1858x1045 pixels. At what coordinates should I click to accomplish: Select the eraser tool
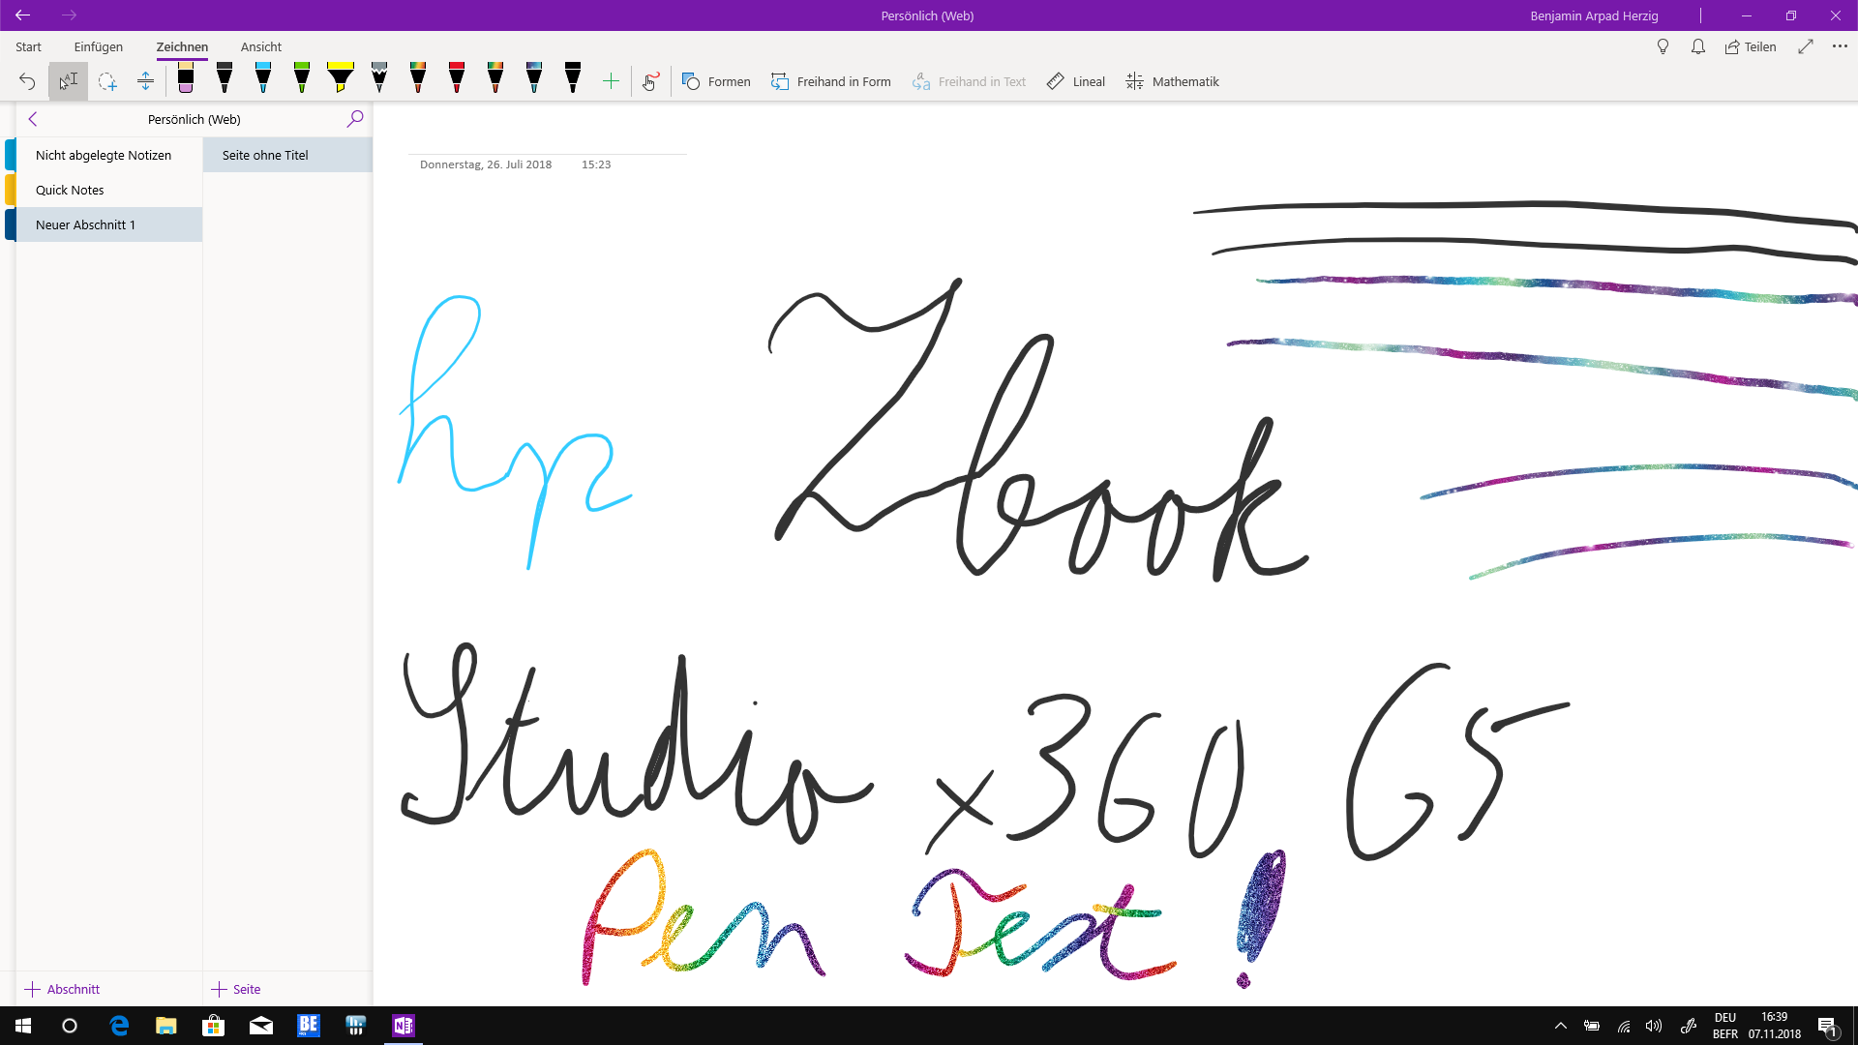186,79
